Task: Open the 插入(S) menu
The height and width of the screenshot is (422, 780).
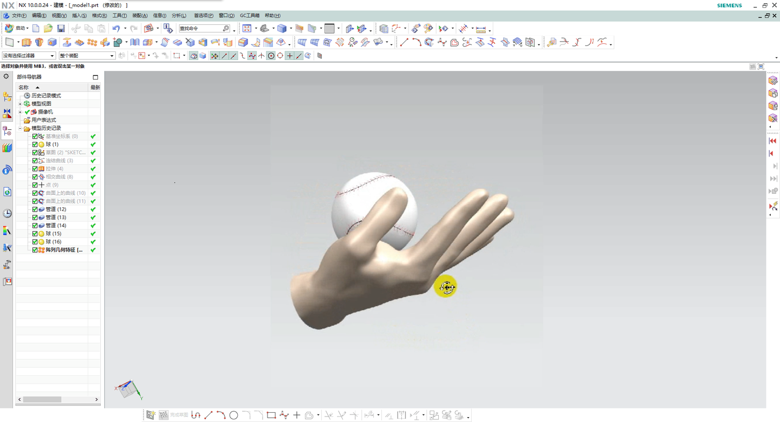Action: pos(79,16)
